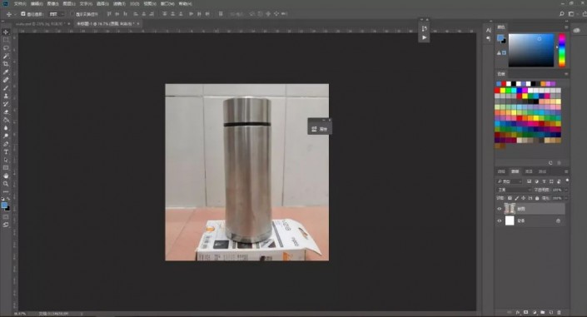
Task: Open the layer fill dropdown arrow
Action: (565, 198)
